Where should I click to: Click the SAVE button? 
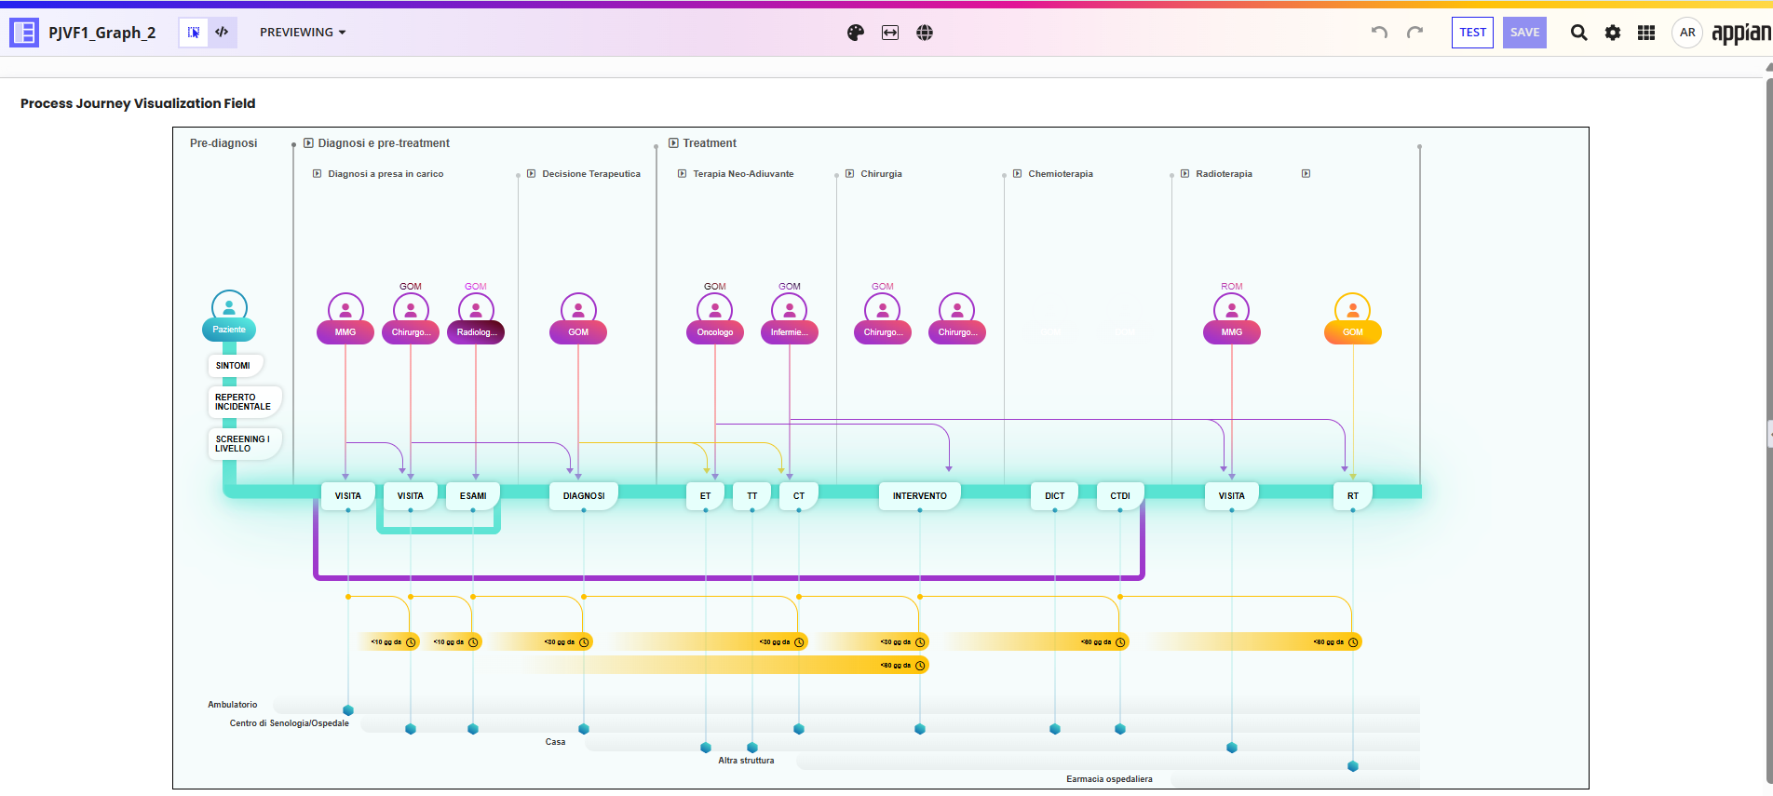(x=1524, y=33)
